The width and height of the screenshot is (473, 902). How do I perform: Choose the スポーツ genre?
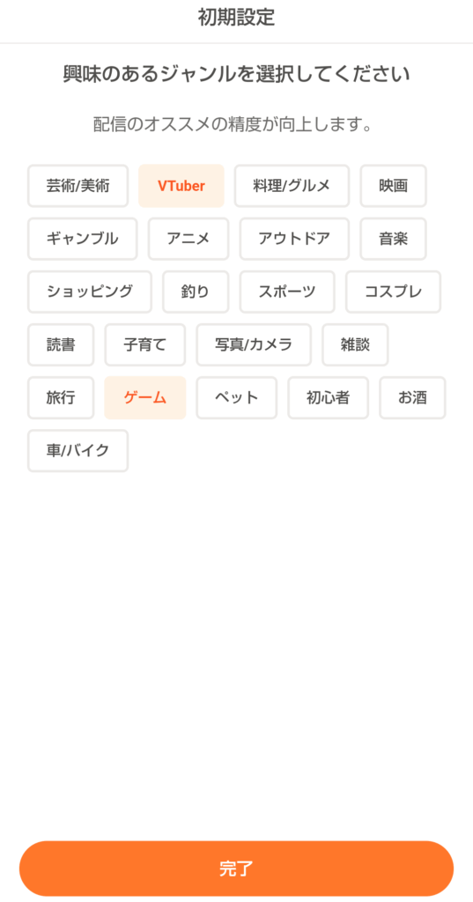[x=287, y=292]
